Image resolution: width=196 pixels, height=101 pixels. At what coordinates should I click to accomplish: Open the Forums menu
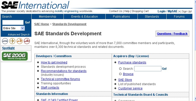point(179,17)
